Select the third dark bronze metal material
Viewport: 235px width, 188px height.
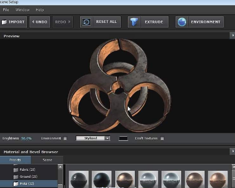click(x=125, y=179)
